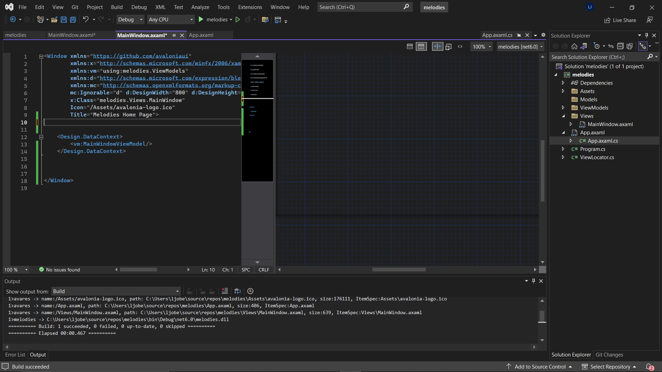The width and height of the screenshot is (662, 372).
Task: Open the Extensions menu
Action: coord(250,7)
